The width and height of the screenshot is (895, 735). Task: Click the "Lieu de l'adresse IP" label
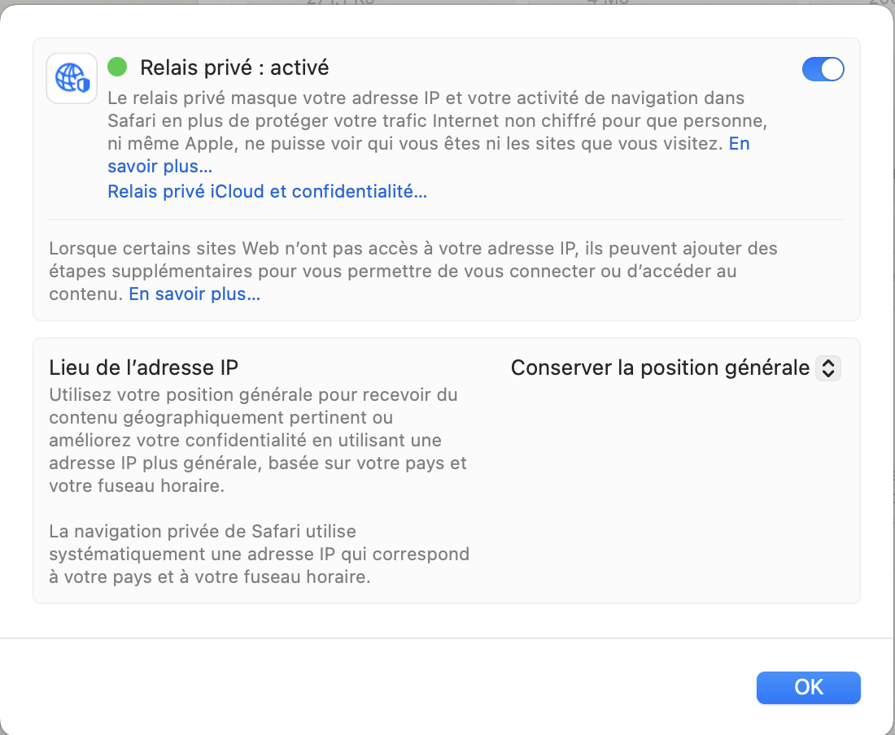click(144, 367)
